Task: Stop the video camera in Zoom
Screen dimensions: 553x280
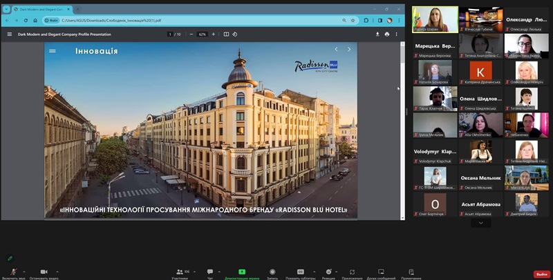Action: tap(44, 272)
